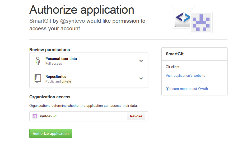Open the Visit application's website link

tap(185, 75)
